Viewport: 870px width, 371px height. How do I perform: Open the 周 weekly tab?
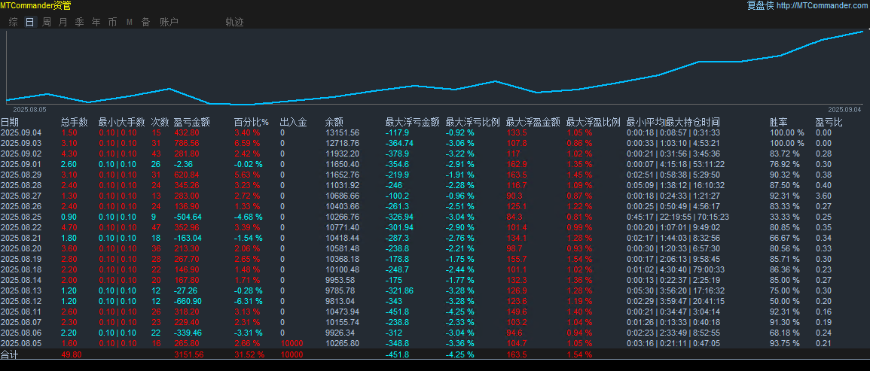click(x=47, y=23)
